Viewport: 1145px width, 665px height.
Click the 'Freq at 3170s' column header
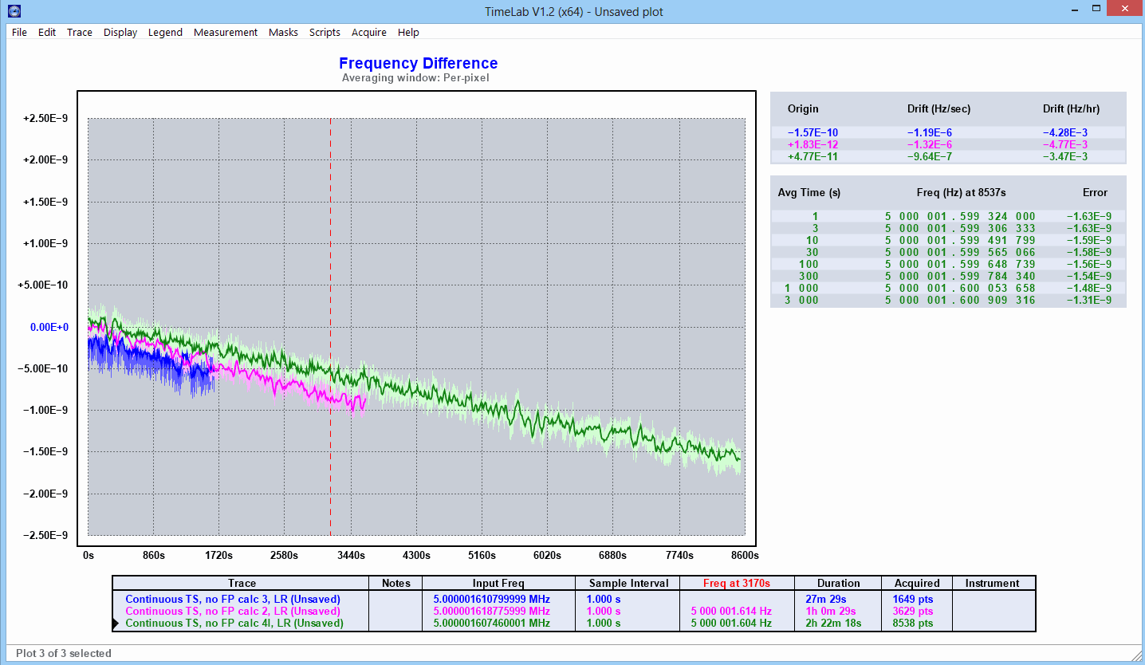coord(737,583)
